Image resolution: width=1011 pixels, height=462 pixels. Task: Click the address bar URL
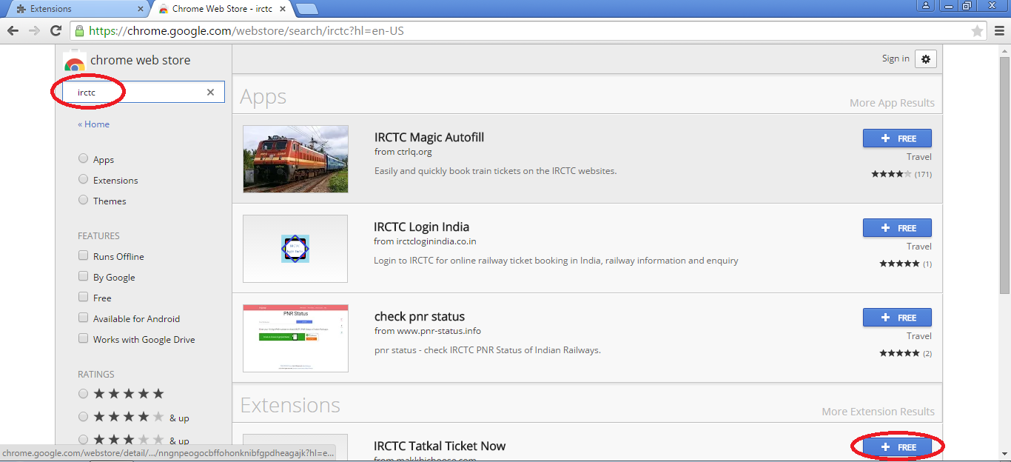coord(246,31)
